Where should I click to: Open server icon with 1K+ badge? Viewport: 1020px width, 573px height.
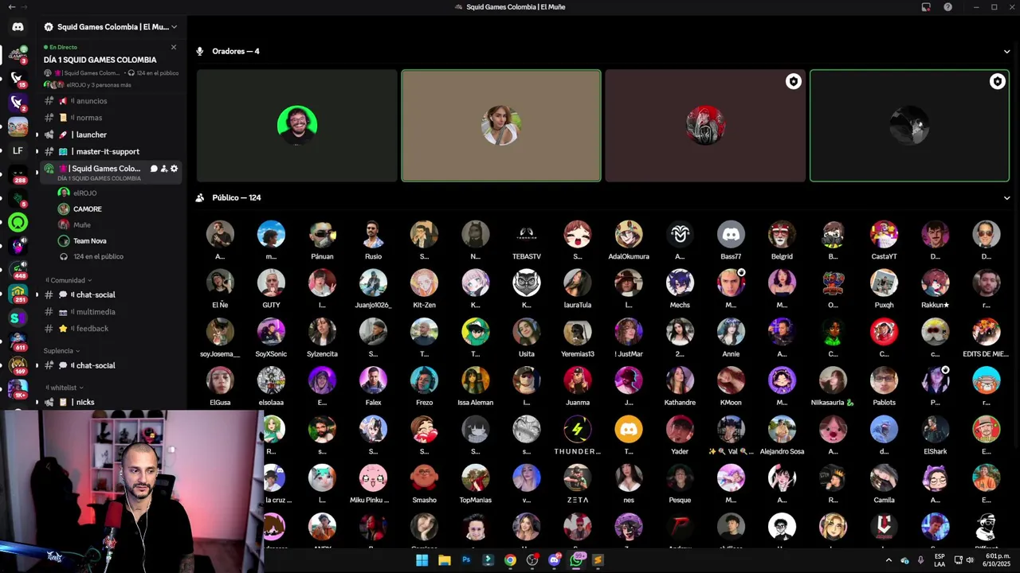(18, 390)
